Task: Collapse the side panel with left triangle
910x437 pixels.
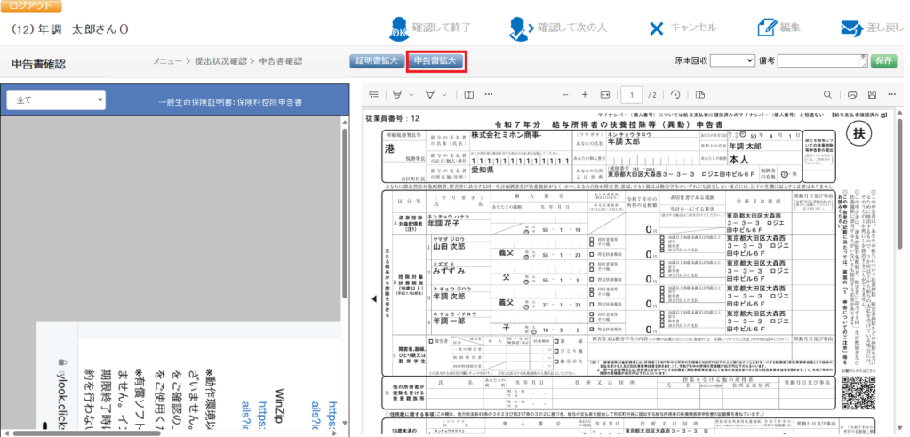Action: coord(374,299)
